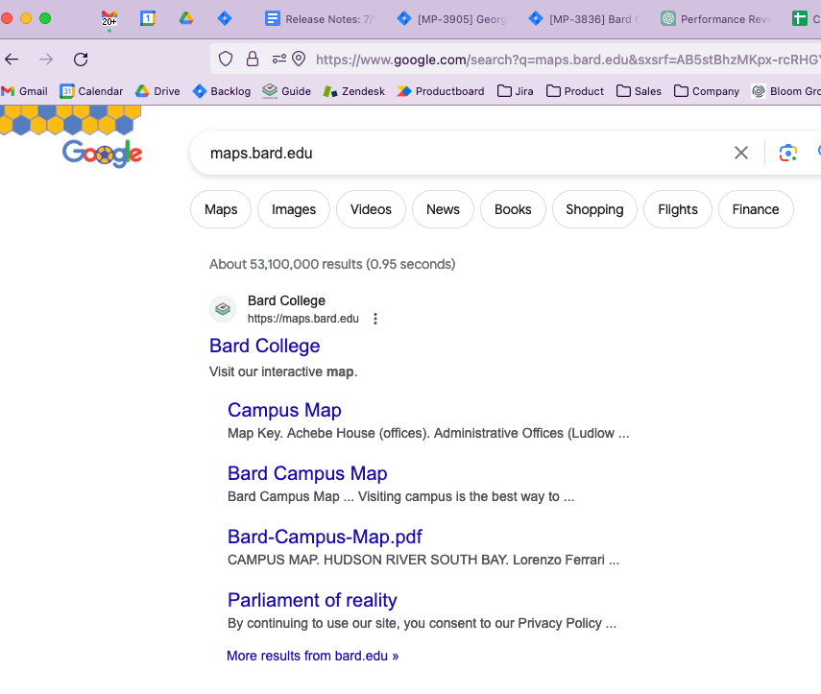
Task: Open the Gmail bookmark
Action: pos(25,91)
